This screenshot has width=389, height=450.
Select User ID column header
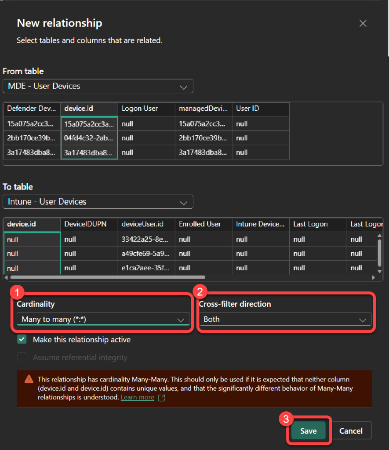pyautogui.click(x=261, y=109)
